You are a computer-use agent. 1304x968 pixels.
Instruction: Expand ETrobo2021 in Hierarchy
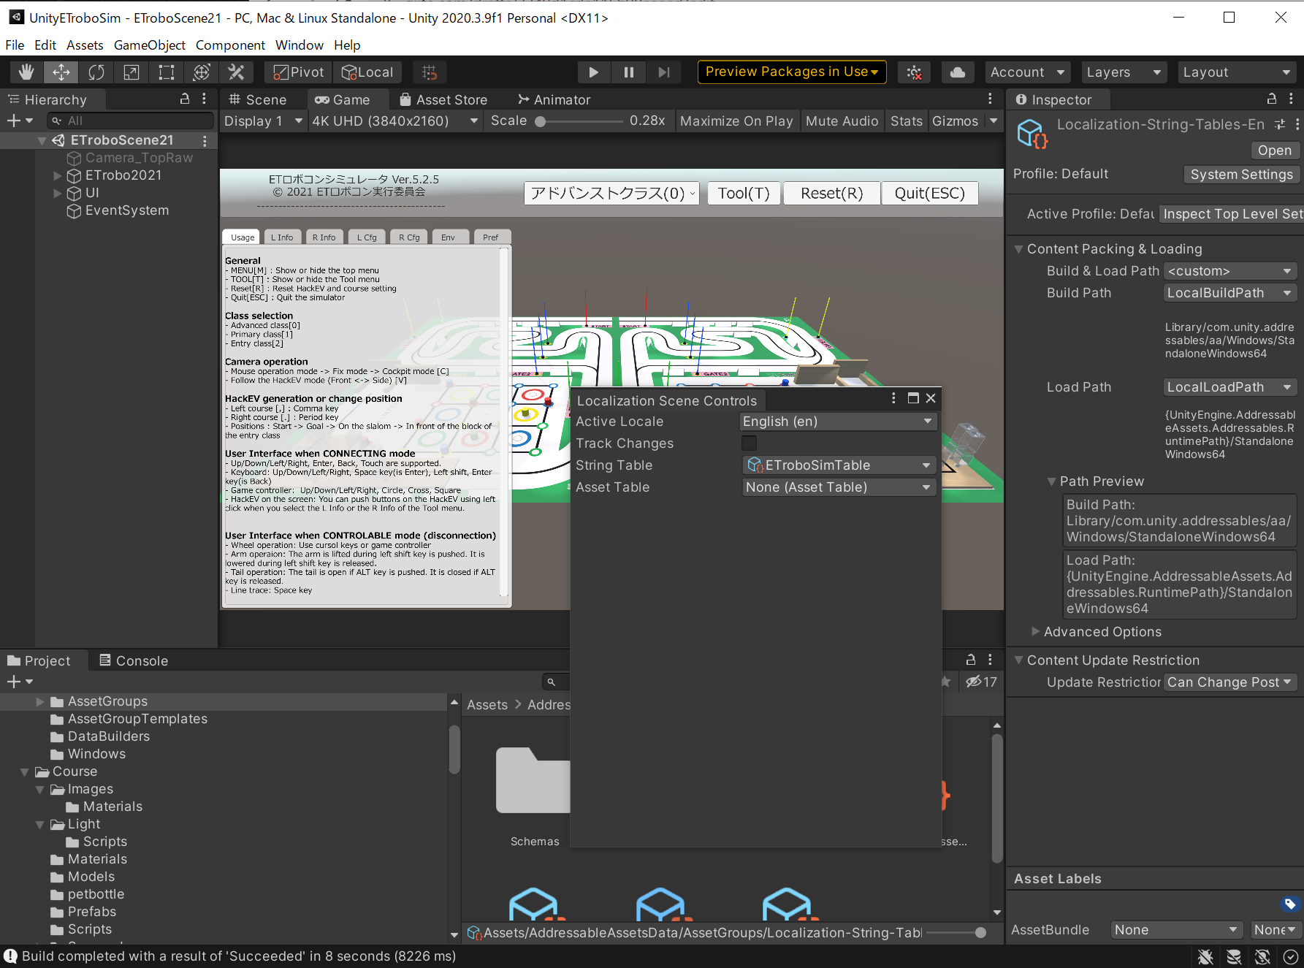[x=58, y=175]
